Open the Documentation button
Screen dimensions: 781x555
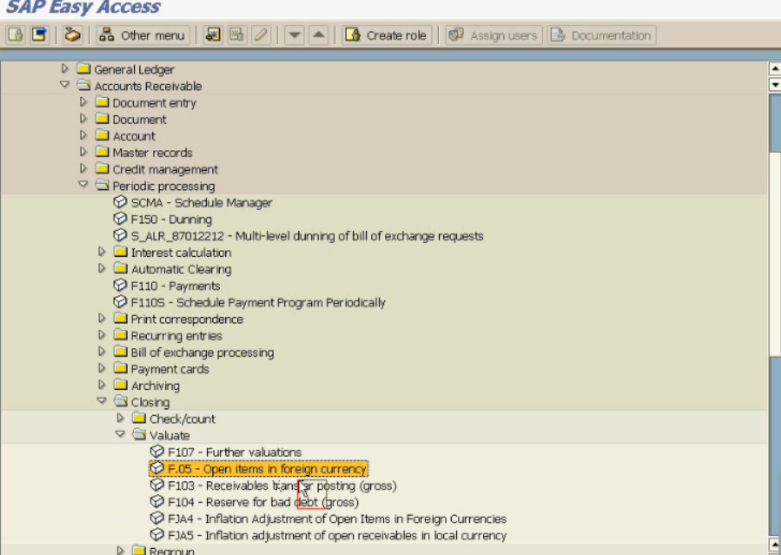601,35
